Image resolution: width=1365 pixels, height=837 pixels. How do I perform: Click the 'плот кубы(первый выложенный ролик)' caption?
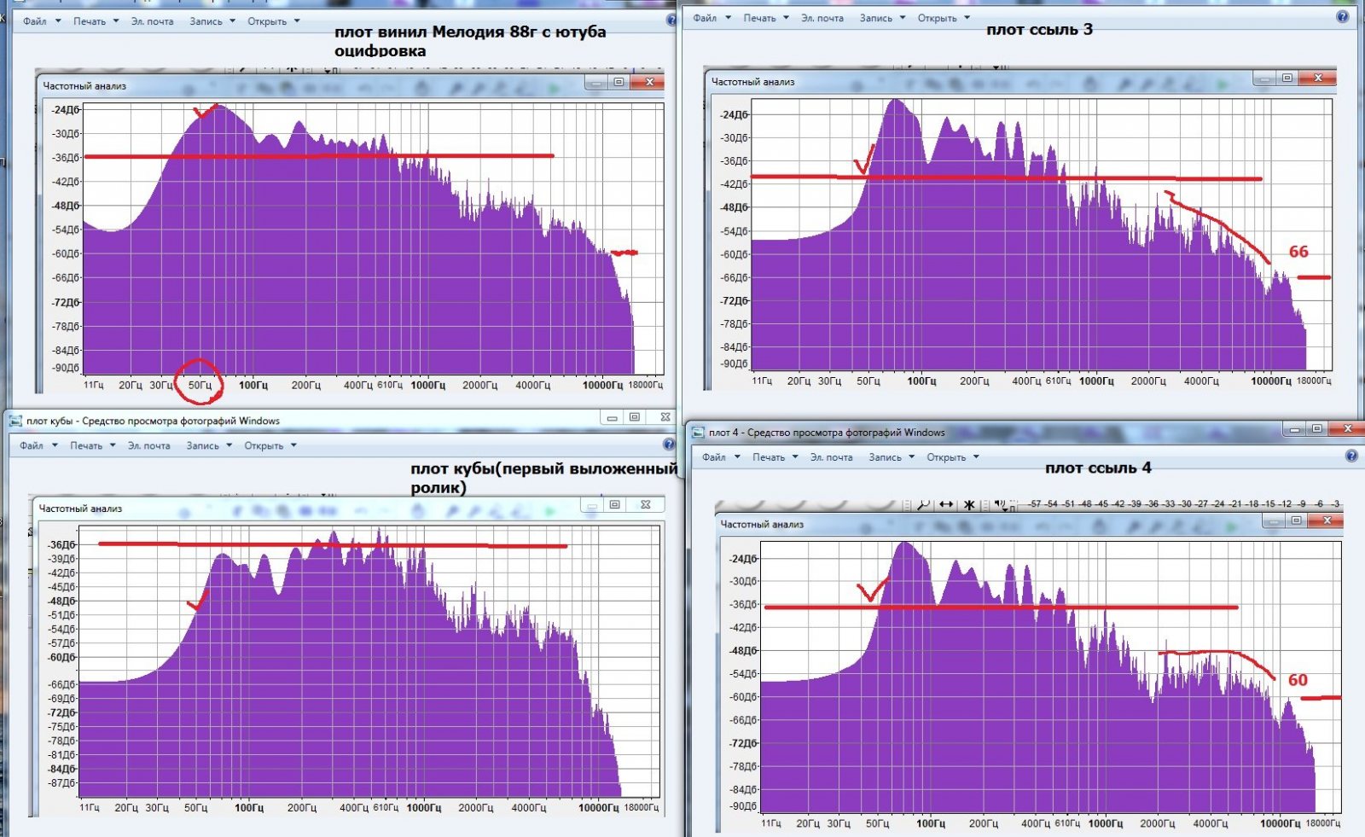[x=543, y=478]
